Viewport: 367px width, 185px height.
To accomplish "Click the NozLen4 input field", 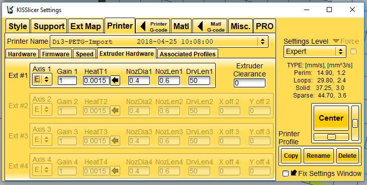I will click(169, 171).
